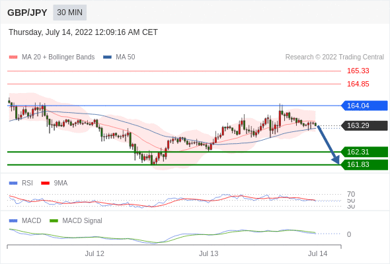Click the blue downward arrow head
This screenshot has width=390, height=264.
[336, 160]
